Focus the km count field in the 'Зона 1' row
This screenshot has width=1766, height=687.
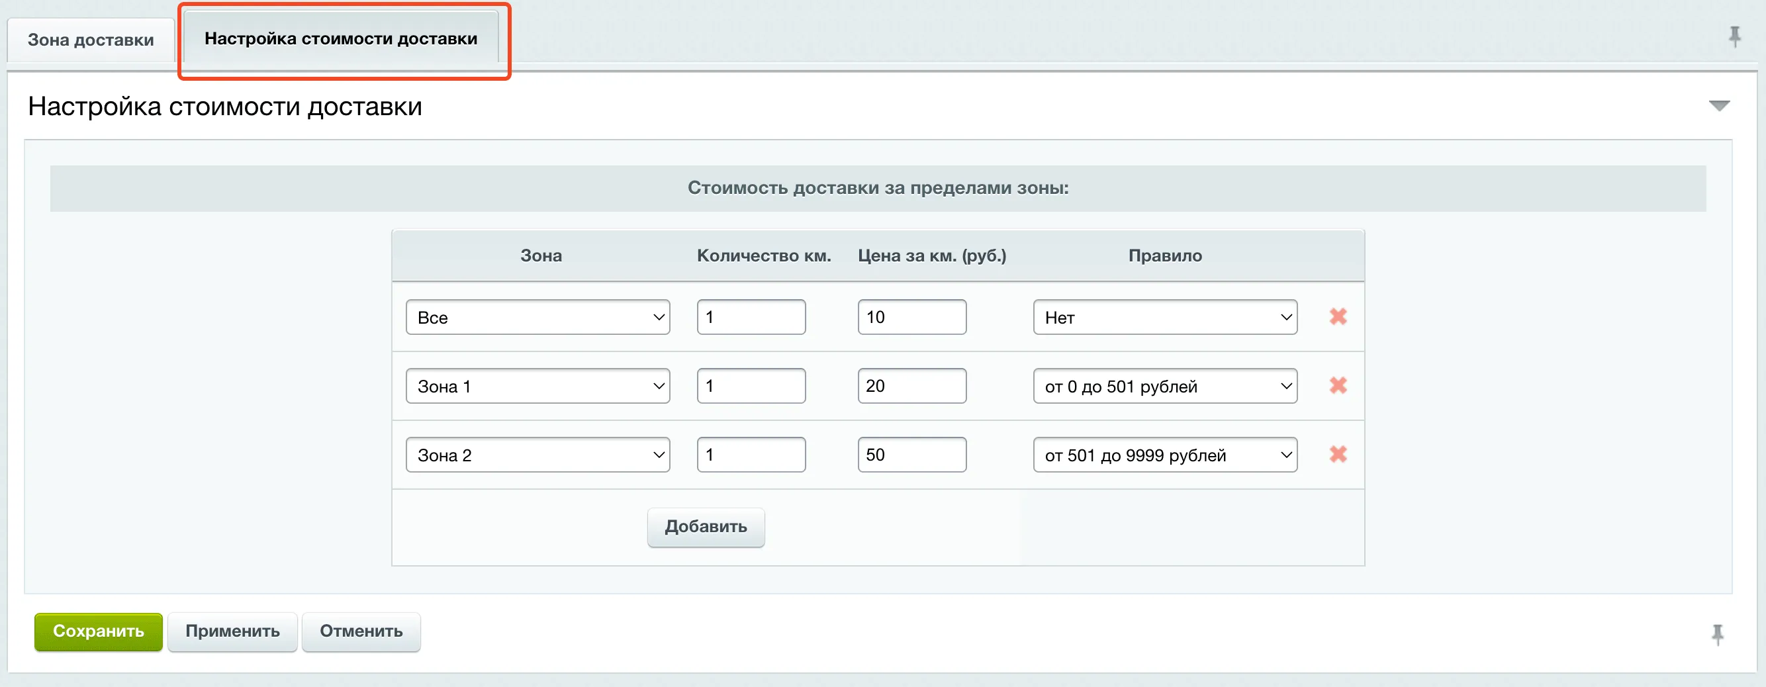(x=751, y=386)
